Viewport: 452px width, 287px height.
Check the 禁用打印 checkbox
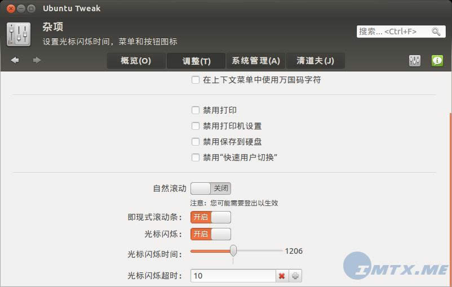196,110
